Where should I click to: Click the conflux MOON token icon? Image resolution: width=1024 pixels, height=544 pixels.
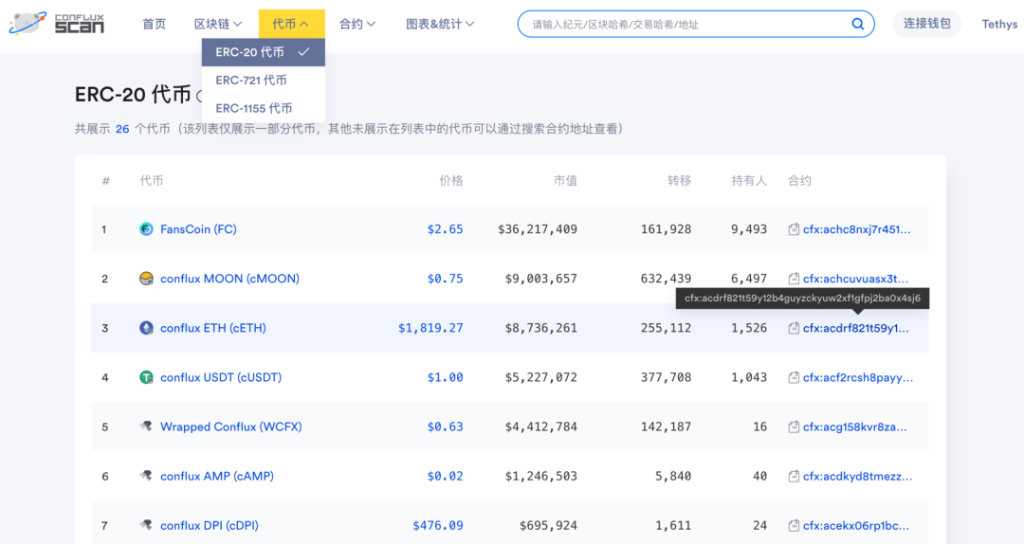(x=146, y=279)
